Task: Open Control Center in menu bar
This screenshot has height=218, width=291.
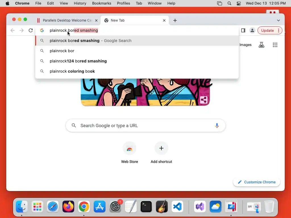Action: pyautogui.click(x=239, y=3)
